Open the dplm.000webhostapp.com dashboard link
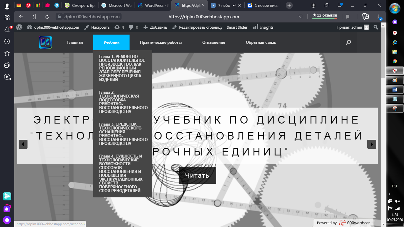The image size is (404, 227). pos(53,27)
